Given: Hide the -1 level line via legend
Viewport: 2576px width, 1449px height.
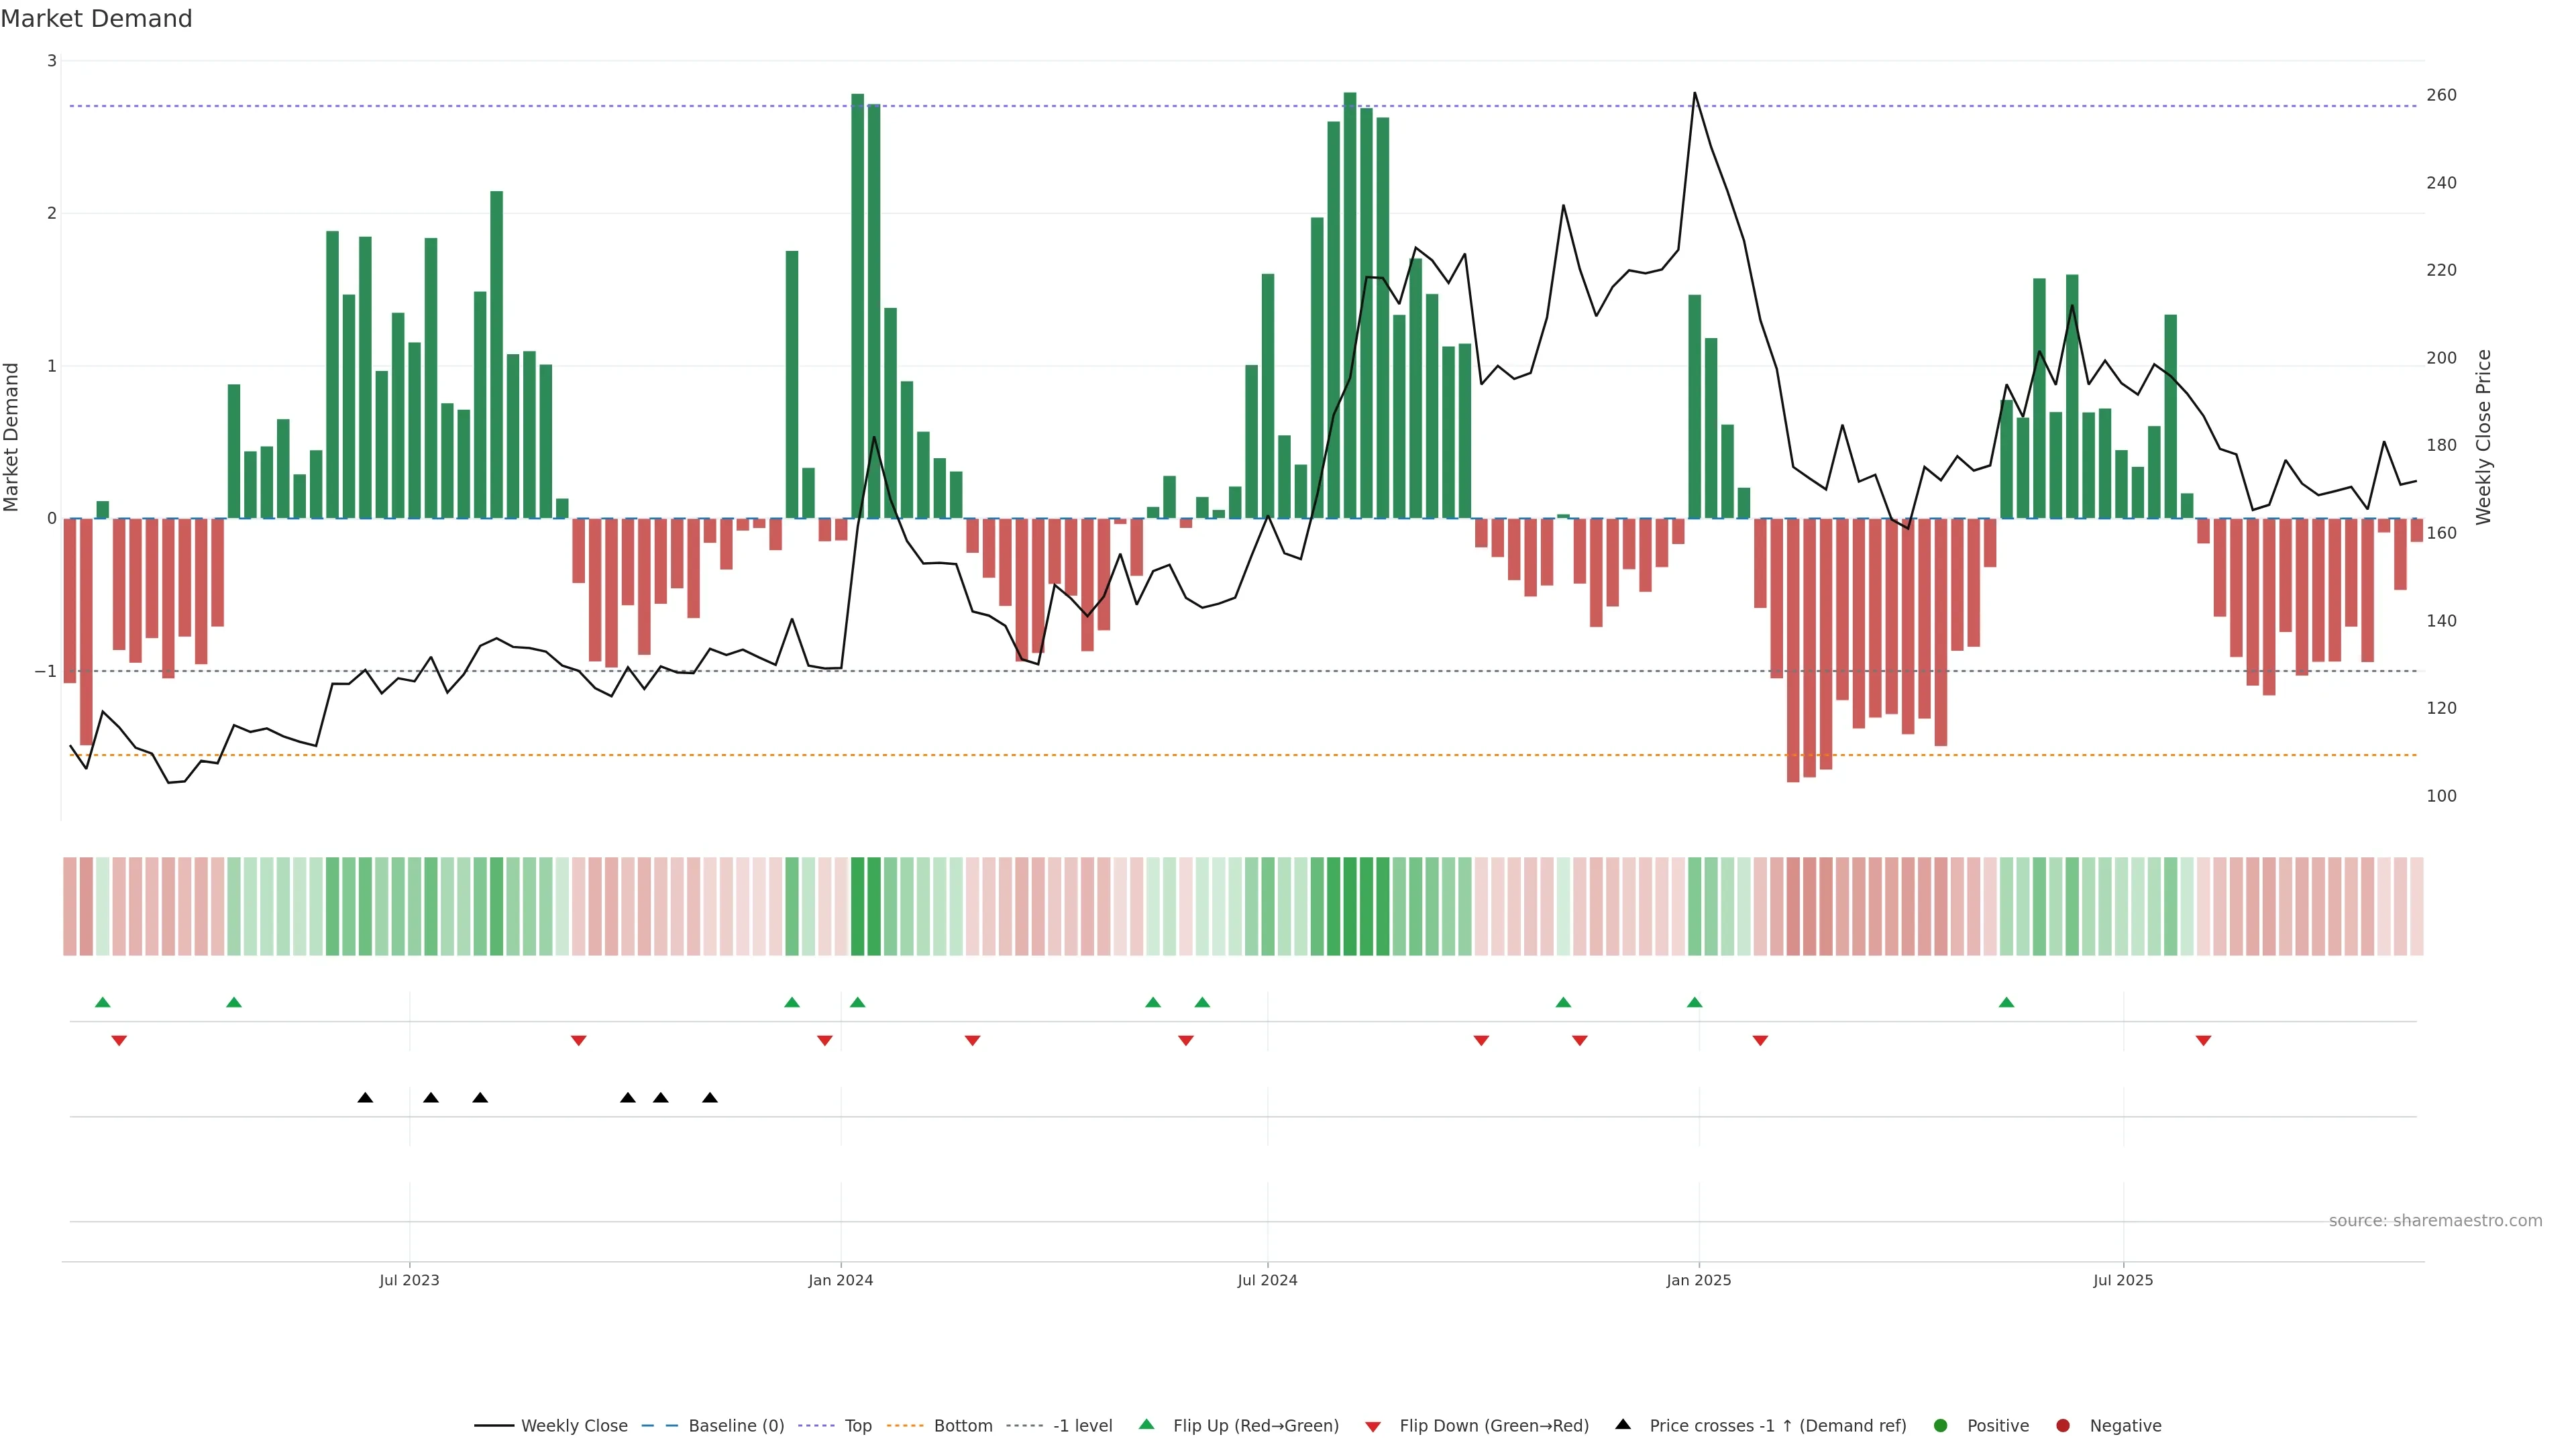Looking at the screenshot, I should 1082,1425.
